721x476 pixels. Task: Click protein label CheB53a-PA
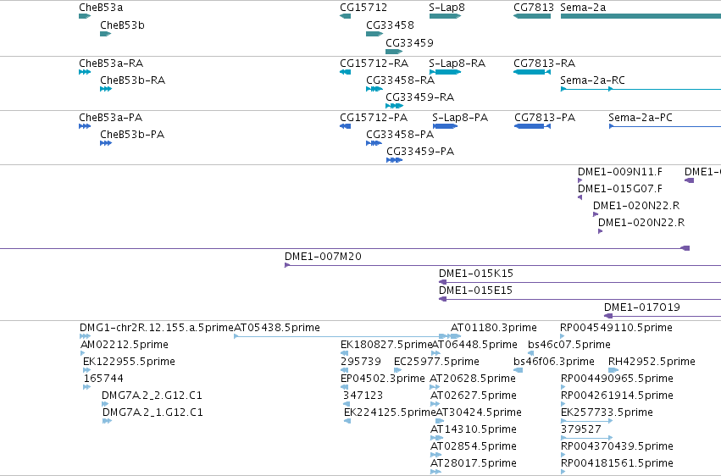[110, 118]
